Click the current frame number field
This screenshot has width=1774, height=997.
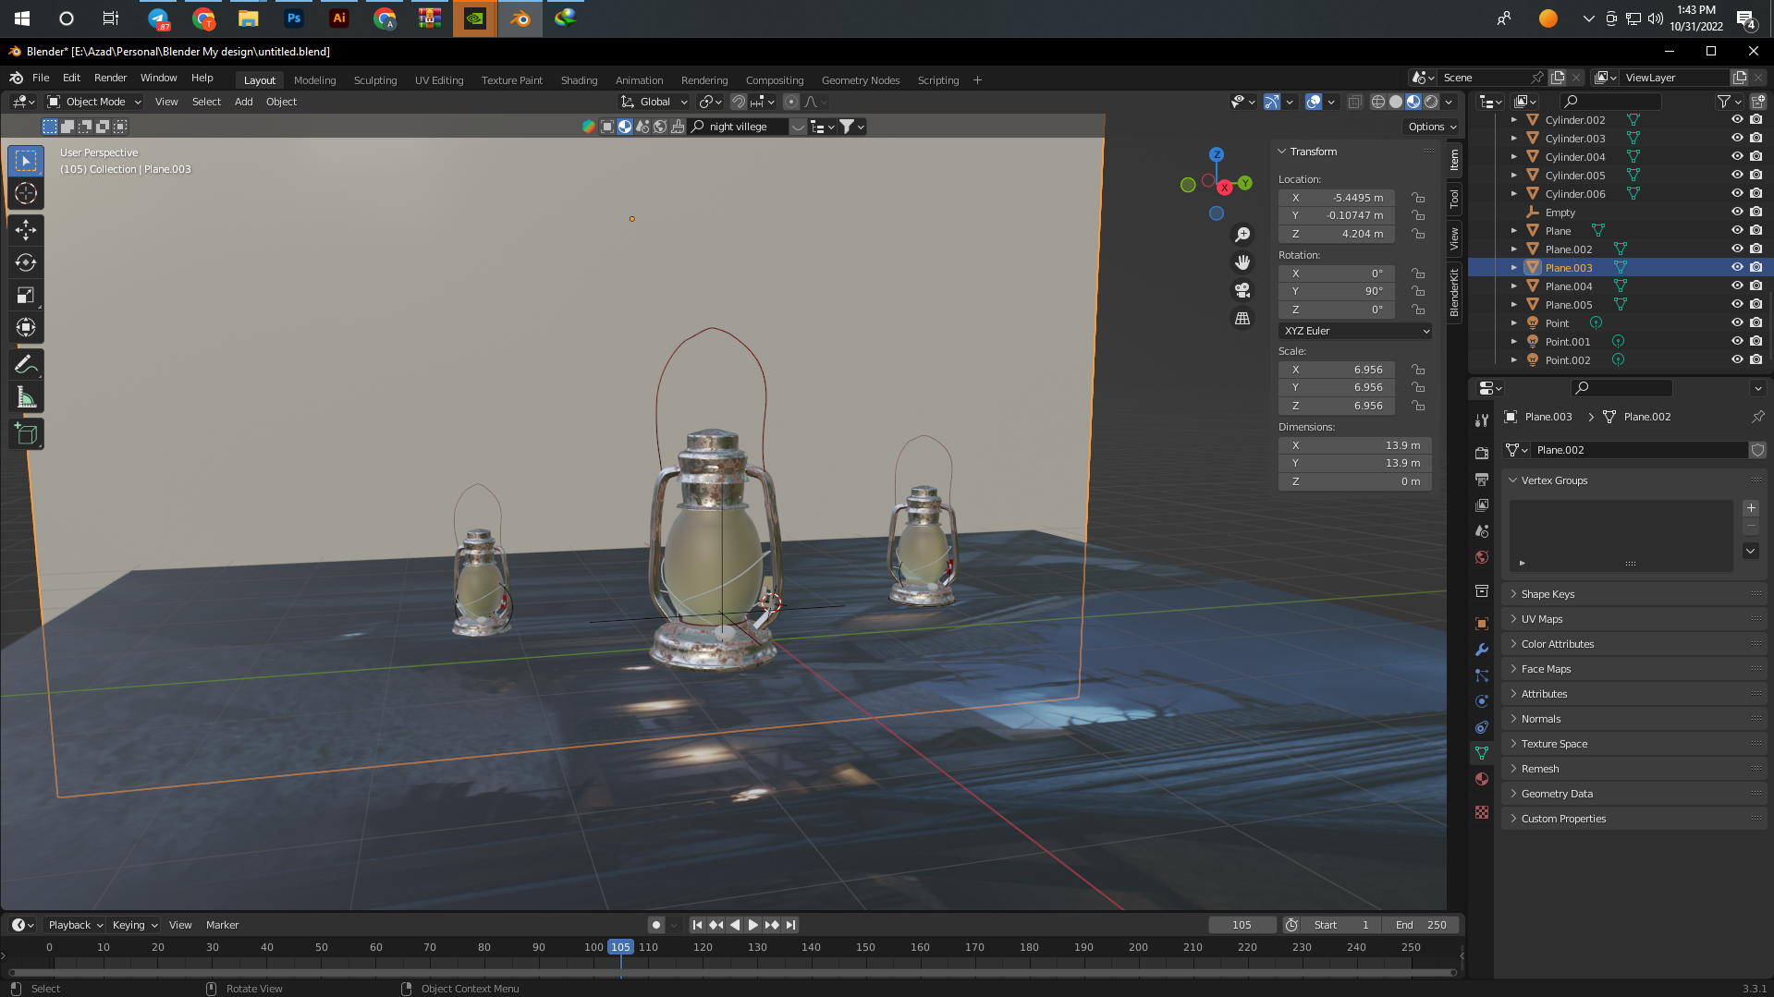coord(1242,925)
